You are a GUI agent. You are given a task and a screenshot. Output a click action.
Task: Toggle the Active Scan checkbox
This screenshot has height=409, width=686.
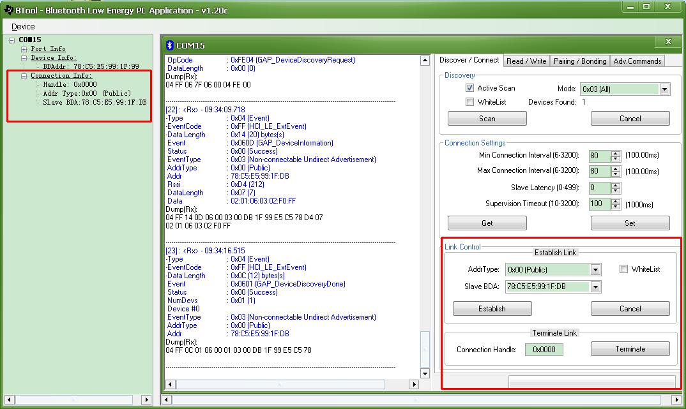pyautogui.click(x=469, y=88)
